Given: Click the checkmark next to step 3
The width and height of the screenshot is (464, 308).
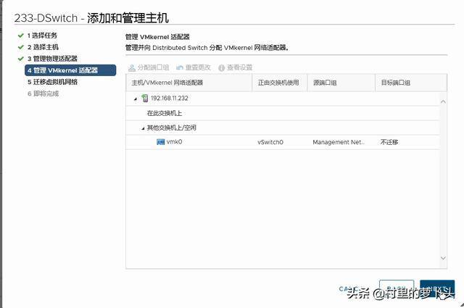Looking at the screenshot, I should click(x=20, y=58).
